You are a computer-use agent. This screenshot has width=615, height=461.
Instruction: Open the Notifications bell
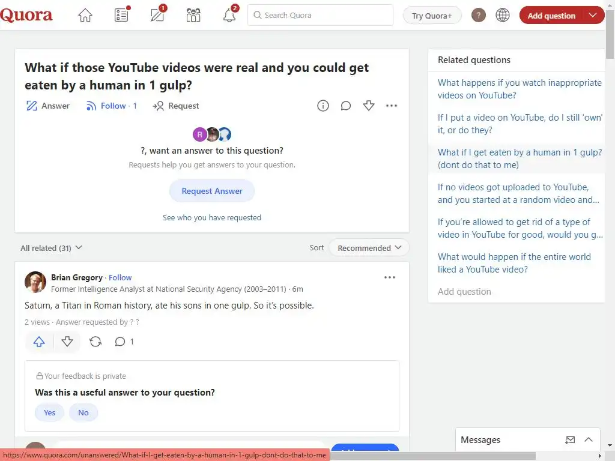[x=229, y=15]
